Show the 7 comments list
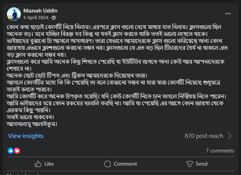Viewport: 241px width, 175px height. click(220, 151)
